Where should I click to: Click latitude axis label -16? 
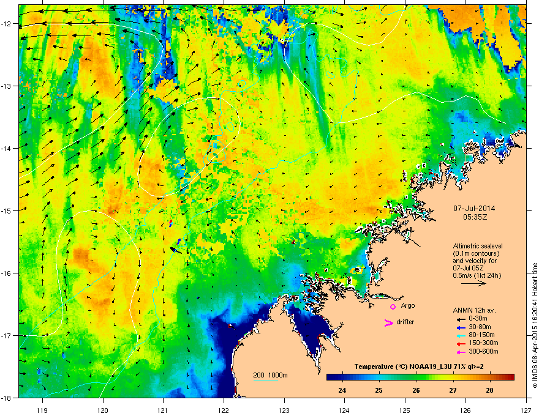(x=6, y=273)
